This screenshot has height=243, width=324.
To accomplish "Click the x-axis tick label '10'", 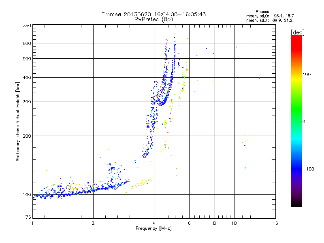I will 234,223.
